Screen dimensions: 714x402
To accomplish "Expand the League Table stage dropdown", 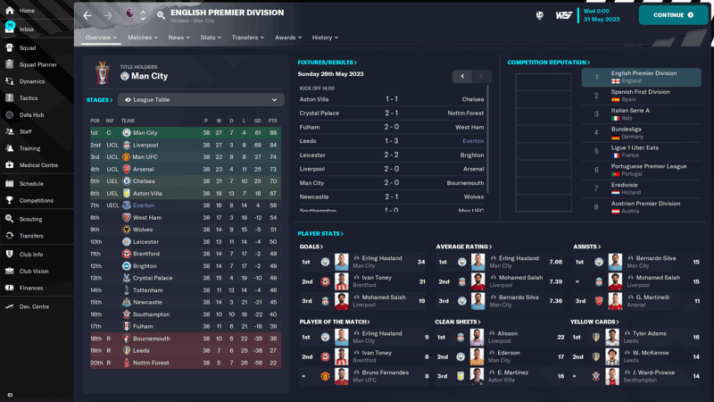I will point(201,100).
